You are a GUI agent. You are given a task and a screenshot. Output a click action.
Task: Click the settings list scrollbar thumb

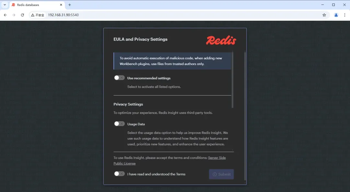coord(232,80)
